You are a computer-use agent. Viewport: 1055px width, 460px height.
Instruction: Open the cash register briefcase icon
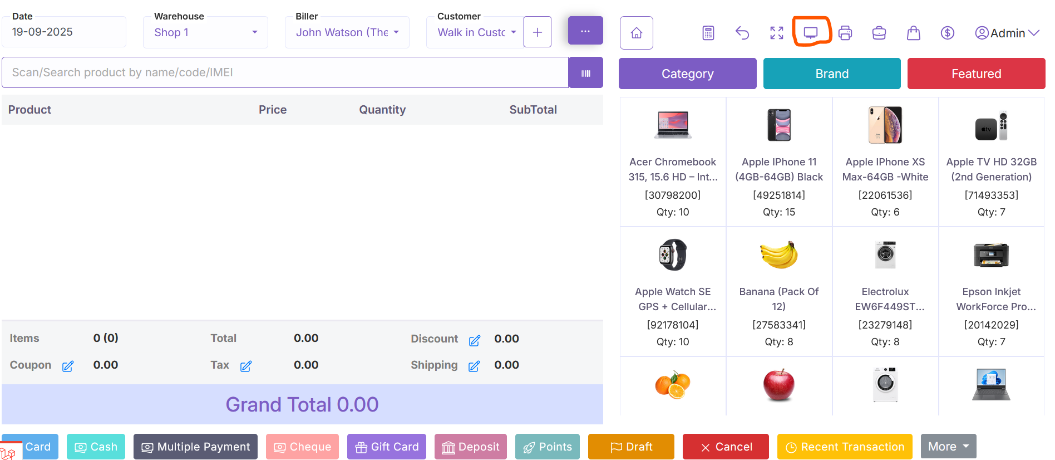click(x=879, y=33)
